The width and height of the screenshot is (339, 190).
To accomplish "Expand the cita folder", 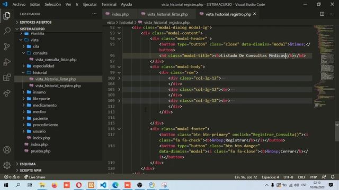I will (36, 46).
